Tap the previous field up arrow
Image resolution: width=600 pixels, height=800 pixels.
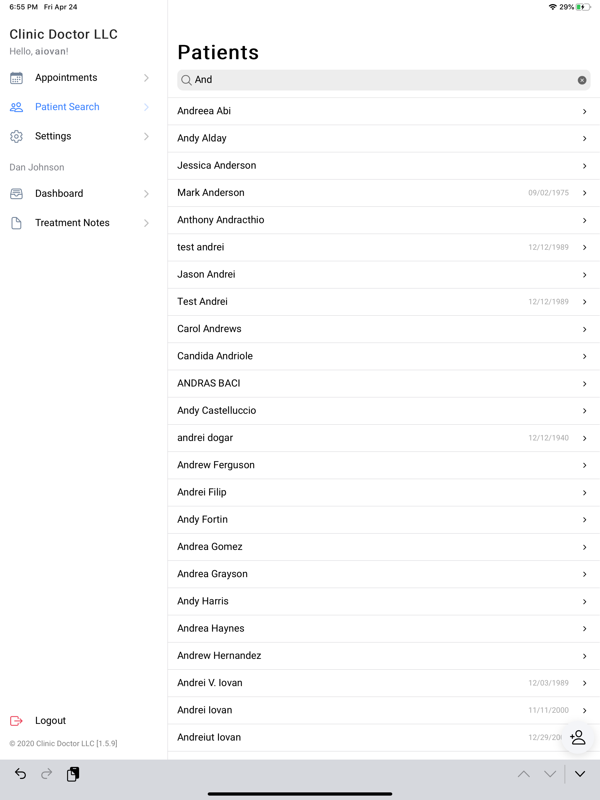[524, 774]
